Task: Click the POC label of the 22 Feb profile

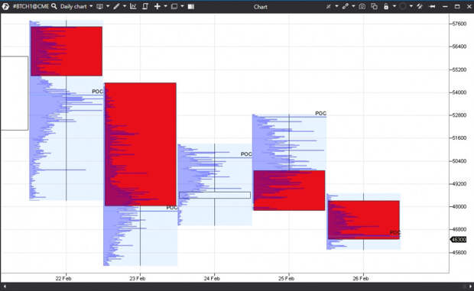Action: click(97, 92)
